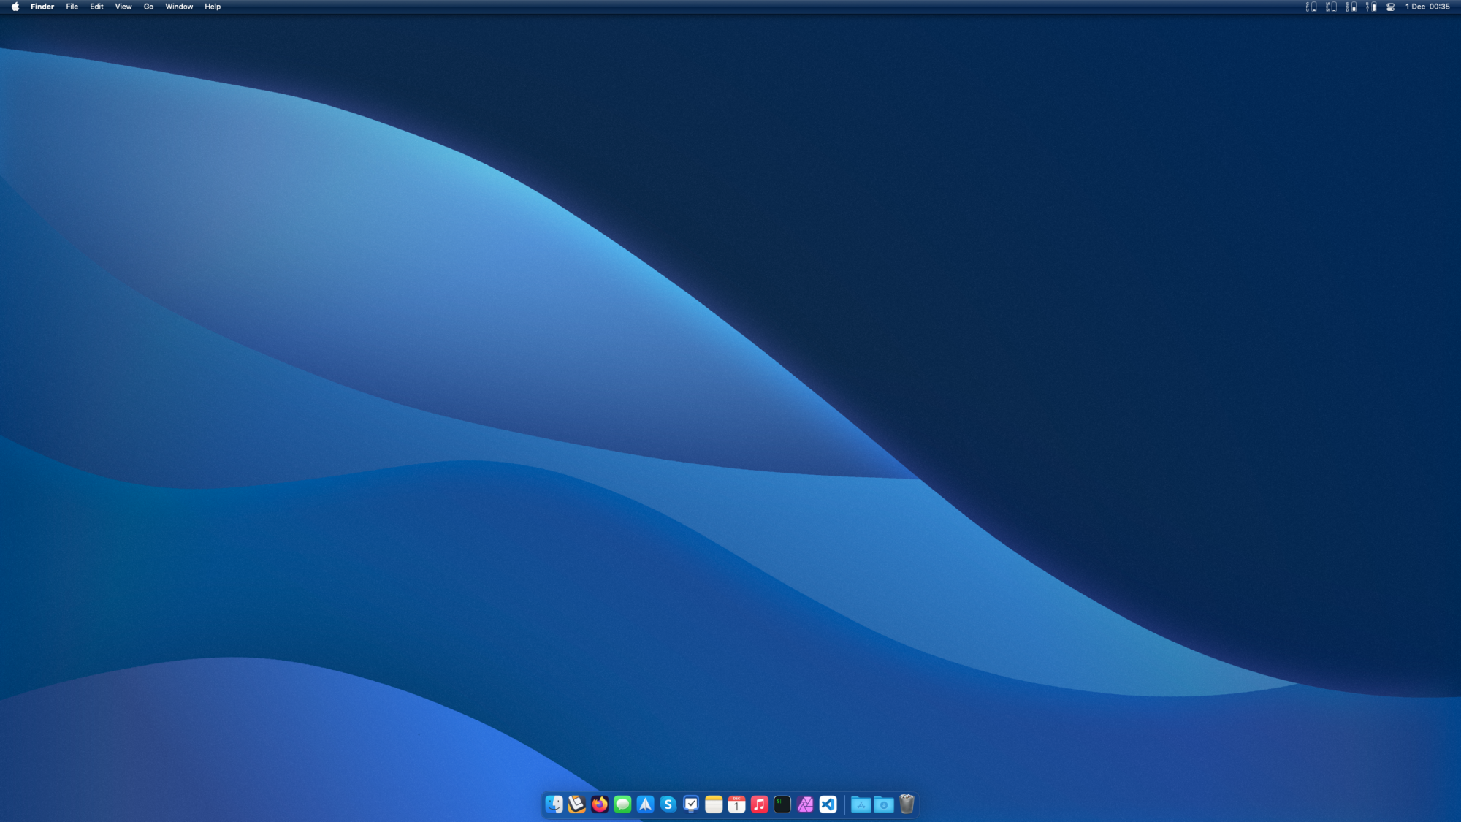1461x822 pixels.
Task: Open Calendar showing Dec 1
Action: click(x=736, y=804)
